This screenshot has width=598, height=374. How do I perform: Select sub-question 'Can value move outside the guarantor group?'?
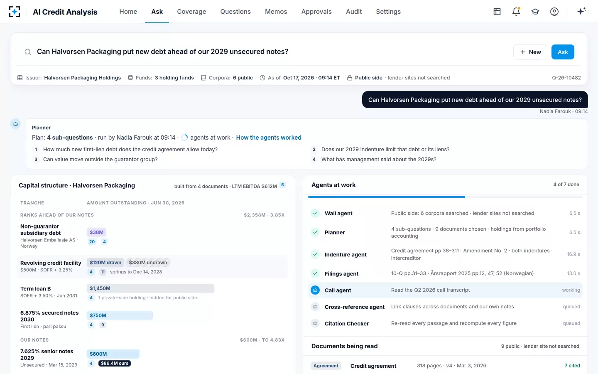tap(100, 159)
